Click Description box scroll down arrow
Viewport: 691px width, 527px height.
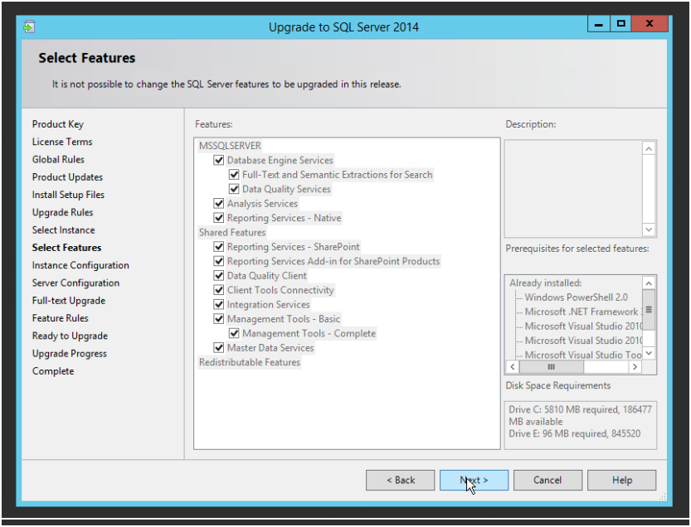[x=649, y=230]
